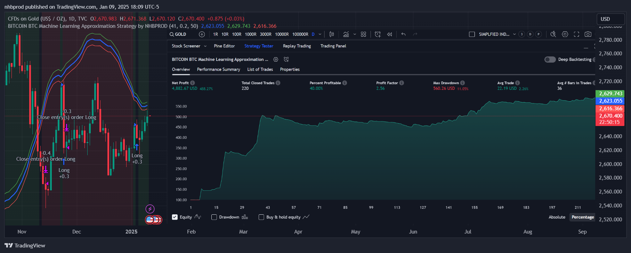Click the Stock Screener label
631x253 pixels.
186,46
